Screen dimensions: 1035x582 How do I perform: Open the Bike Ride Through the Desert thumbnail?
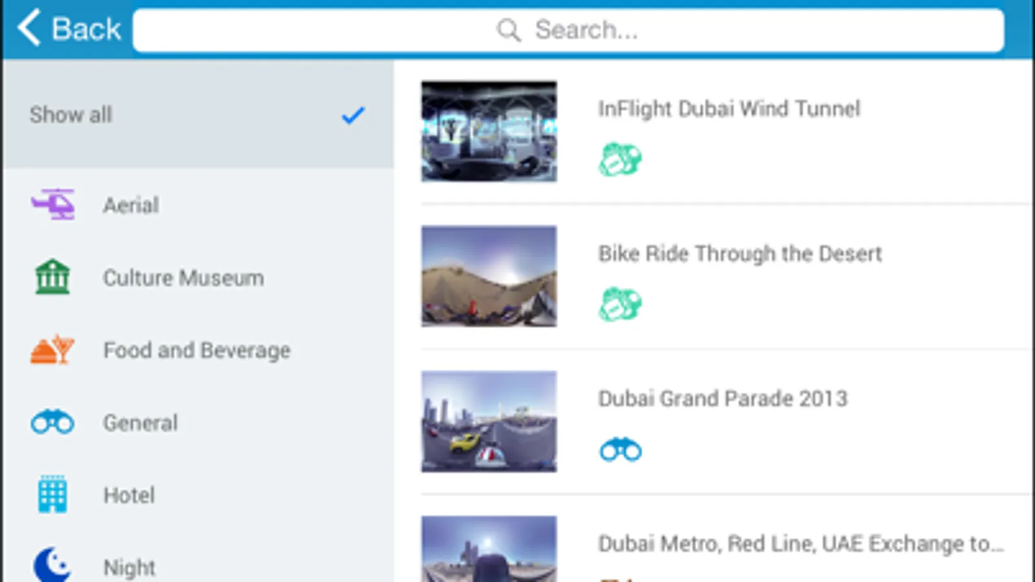pyautogui.click(x=489, y=276)
